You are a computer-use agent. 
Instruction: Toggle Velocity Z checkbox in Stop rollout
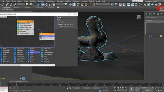[x=71, y=25]
